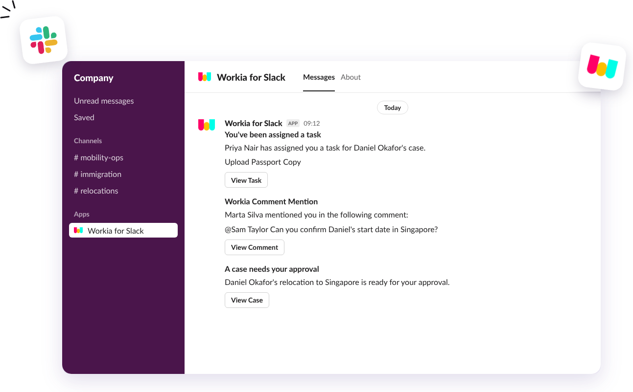
Task: Click the Today date pill
Action: pyautogui.click(x=393, y=108)
